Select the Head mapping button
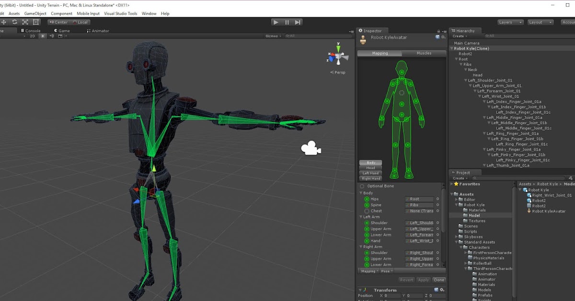 (x=370, y=168)
